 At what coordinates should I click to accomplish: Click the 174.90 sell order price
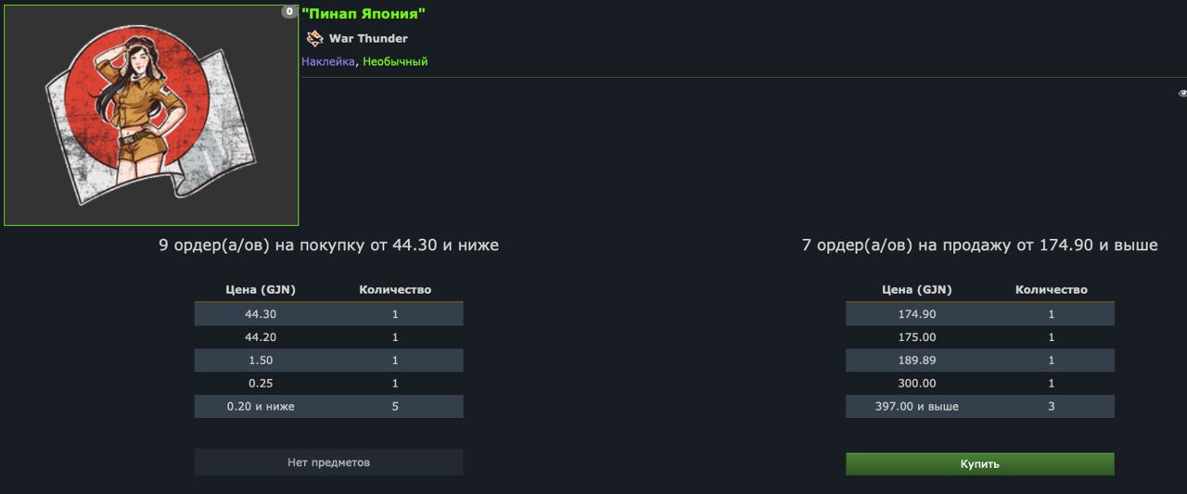(x=917, y=314)
